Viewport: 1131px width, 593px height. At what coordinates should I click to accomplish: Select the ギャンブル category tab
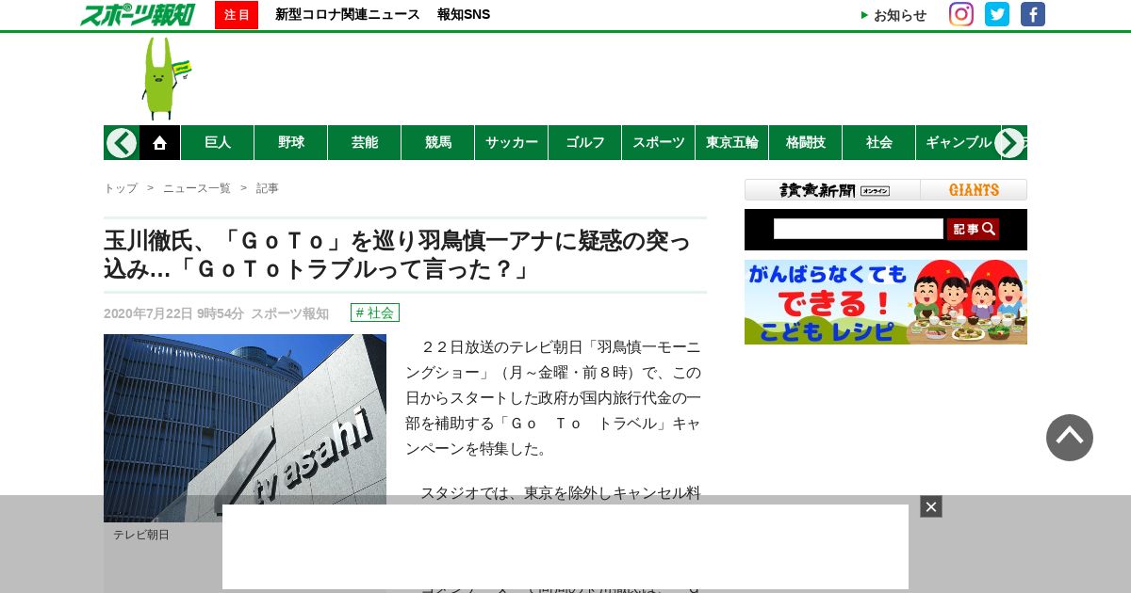pyautogui.click(x=959, y=142)
